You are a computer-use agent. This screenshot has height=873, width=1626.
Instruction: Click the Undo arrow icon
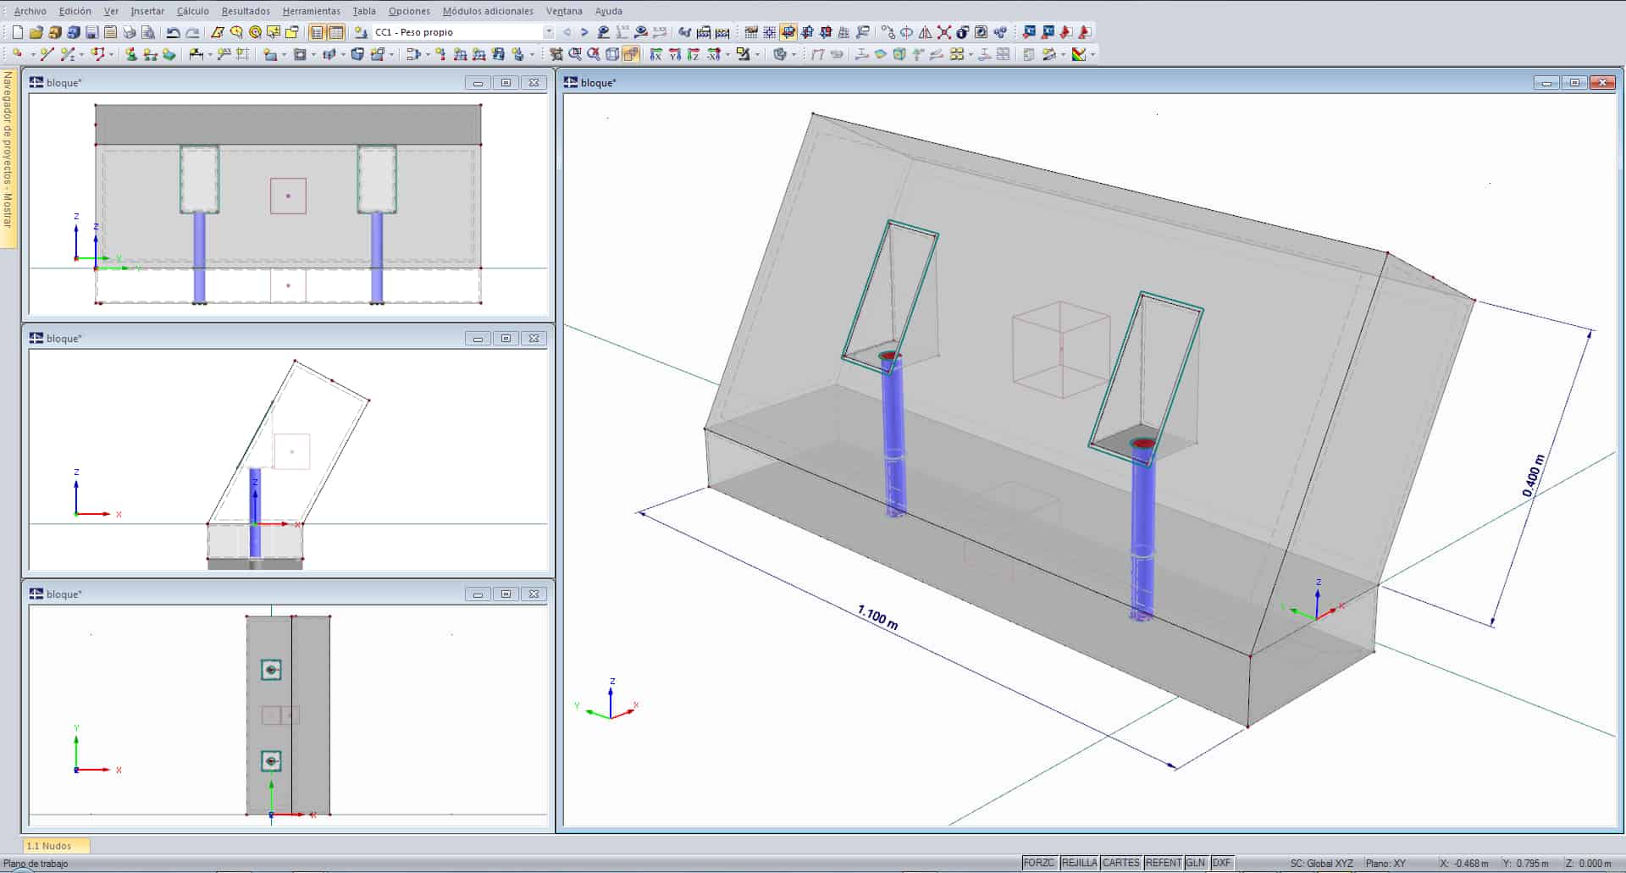pos(173,32)
